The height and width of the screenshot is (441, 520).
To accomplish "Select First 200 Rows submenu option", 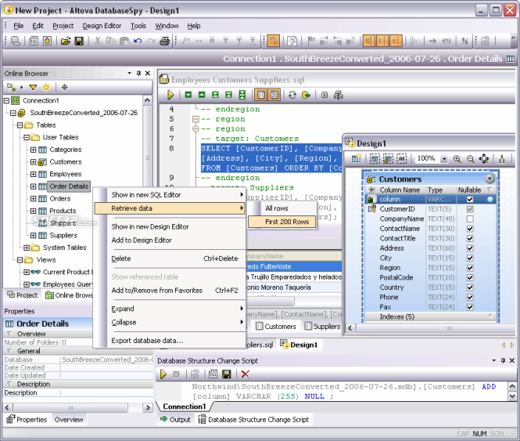I will tap(282, 222).
